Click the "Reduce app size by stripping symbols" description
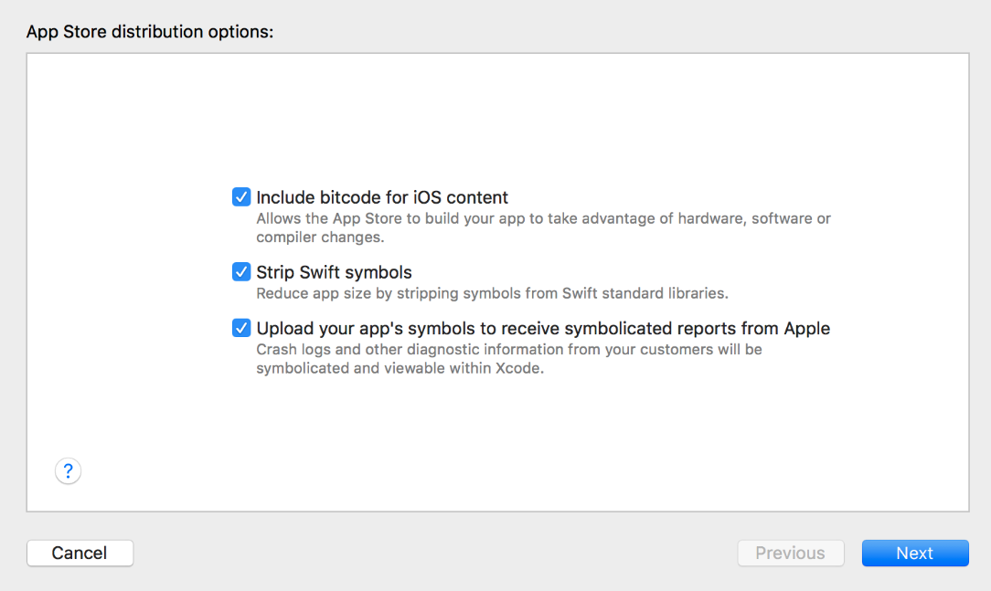This screenshot has width=991, height=591. tap(492, 294)
